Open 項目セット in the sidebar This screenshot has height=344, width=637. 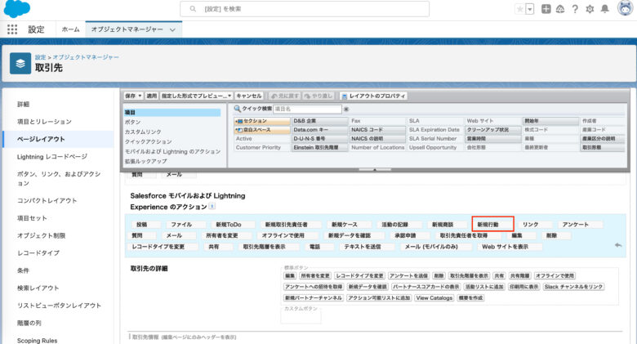32,218
